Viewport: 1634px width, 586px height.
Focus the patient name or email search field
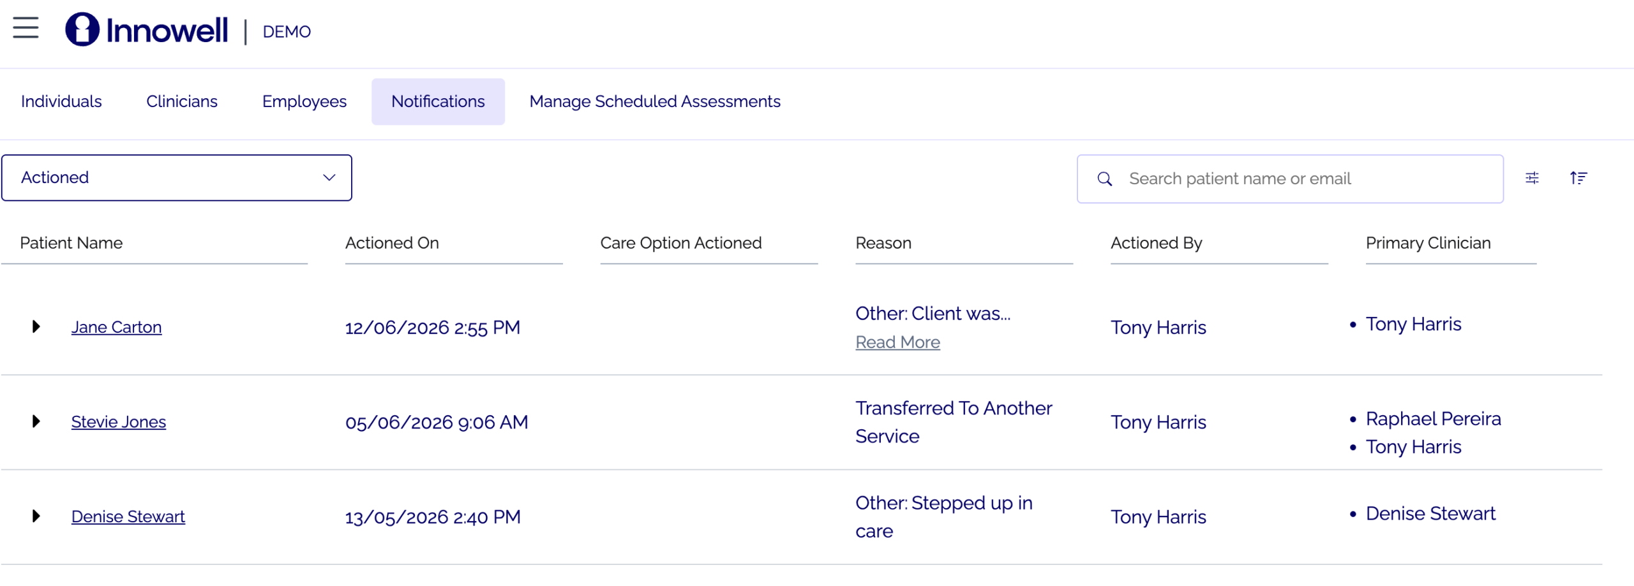pyautogui.click(x=1290, y=179)
